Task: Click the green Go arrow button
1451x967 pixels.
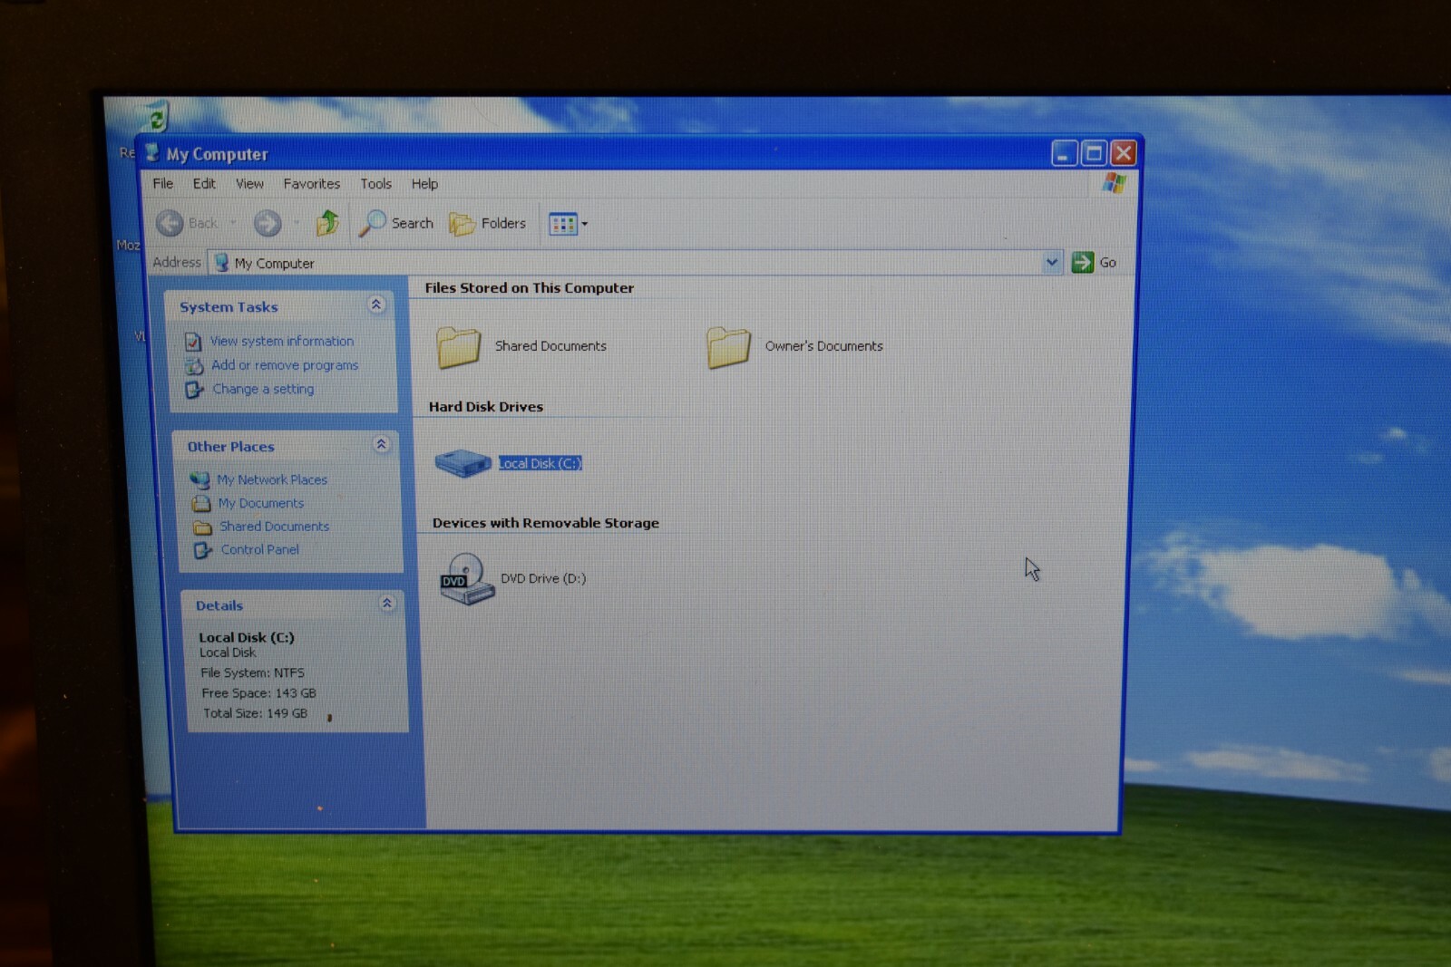Action: (x=1082, y=263)
